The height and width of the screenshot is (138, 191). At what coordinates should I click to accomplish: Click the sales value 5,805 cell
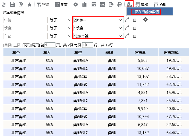(x=143, y=60)
